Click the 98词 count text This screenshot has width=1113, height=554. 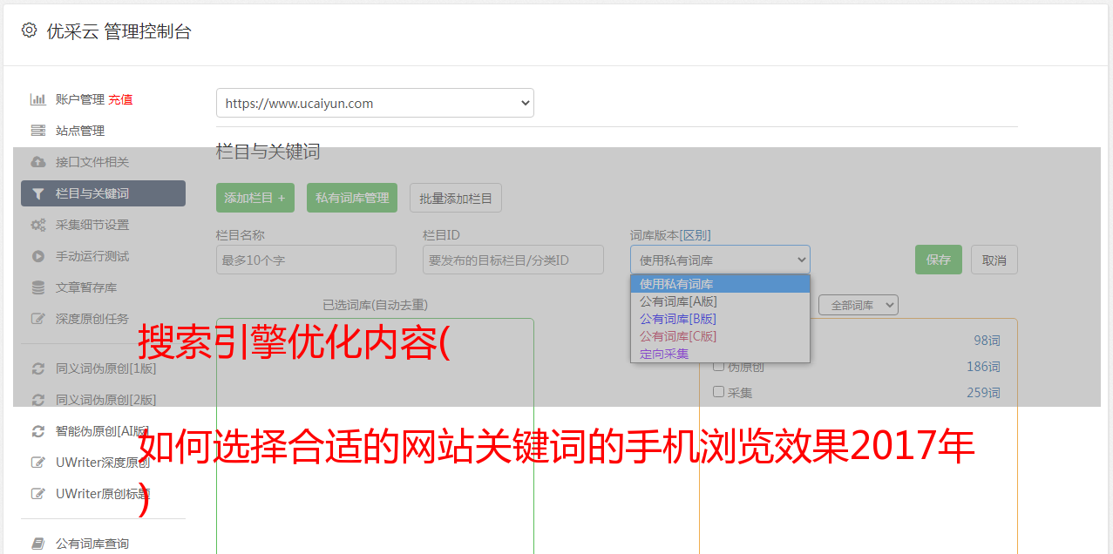987,341
